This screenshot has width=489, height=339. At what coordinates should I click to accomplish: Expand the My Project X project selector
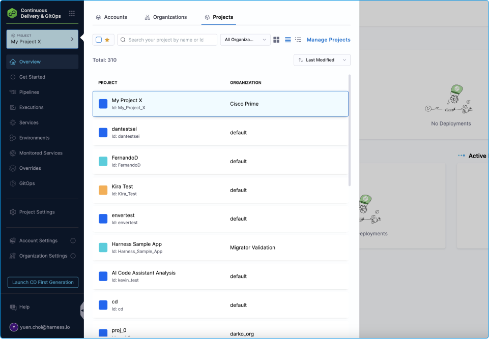click(42, 39)
